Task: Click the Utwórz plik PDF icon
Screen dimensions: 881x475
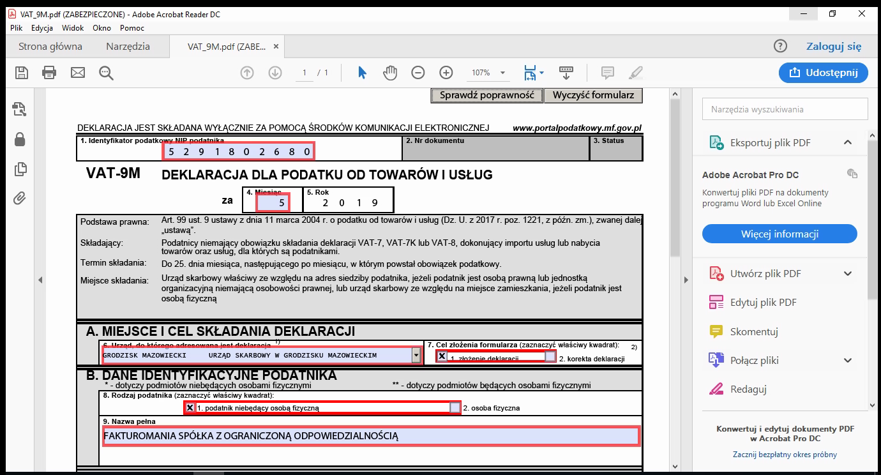Action: pyautogui.click(x=716, y=273)
